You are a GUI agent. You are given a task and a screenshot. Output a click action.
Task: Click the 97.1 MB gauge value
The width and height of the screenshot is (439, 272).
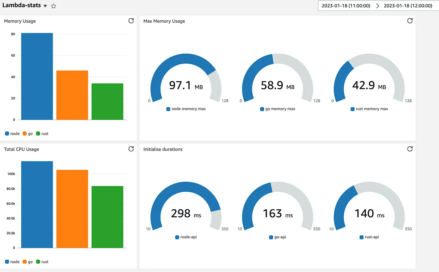[186, 85]
